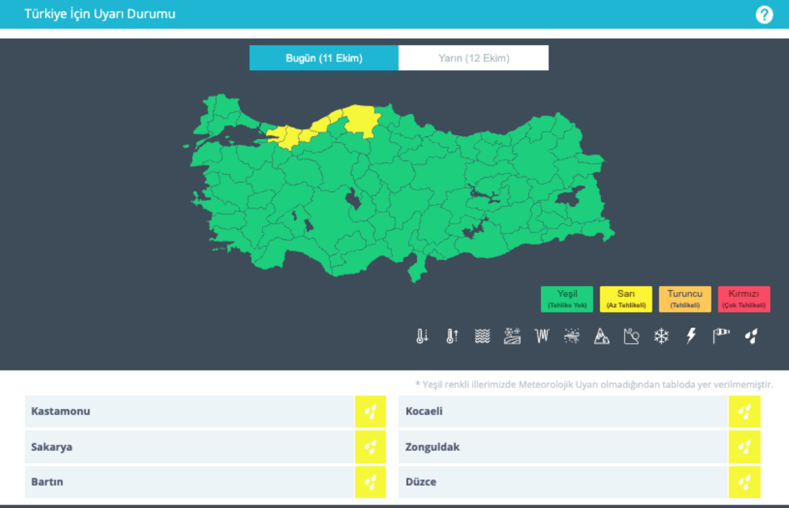Select the icicle icing warning icon
The height and width of the screenshot is (508, 789).
tap(542, 336)
